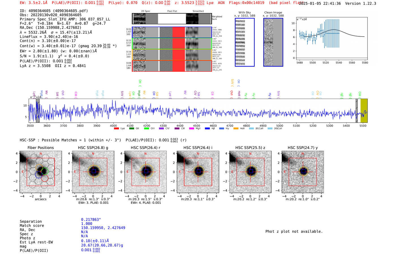Click the coordinates '150.159950, 2.427649'
The height and width of the screenshot is (270, 396).
(x=103, y=228)
